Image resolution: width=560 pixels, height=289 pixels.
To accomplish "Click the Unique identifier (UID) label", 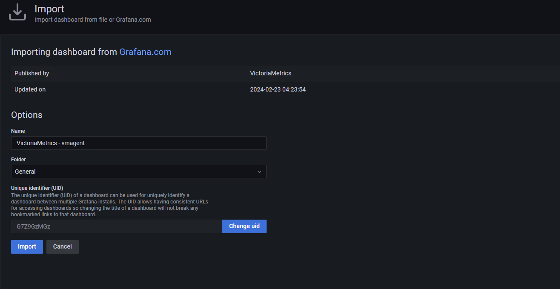I will 37,188.
